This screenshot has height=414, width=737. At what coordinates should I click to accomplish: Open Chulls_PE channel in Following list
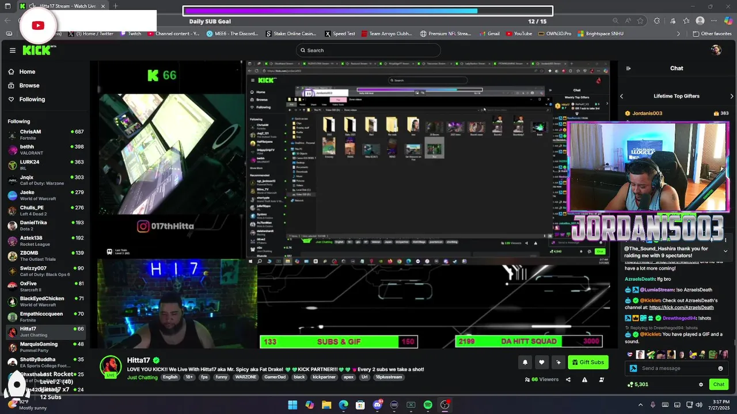[x=45, y=210]
